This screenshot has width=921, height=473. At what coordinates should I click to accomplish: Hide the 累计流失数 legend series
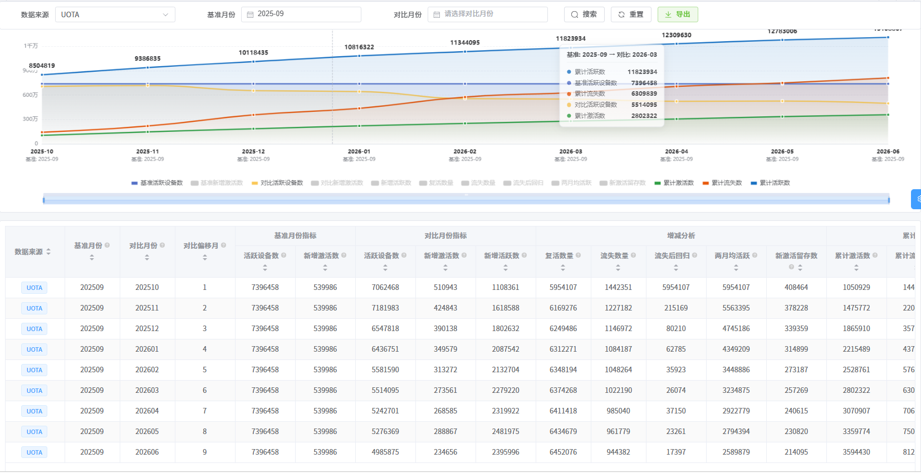(x=722, y=183)
